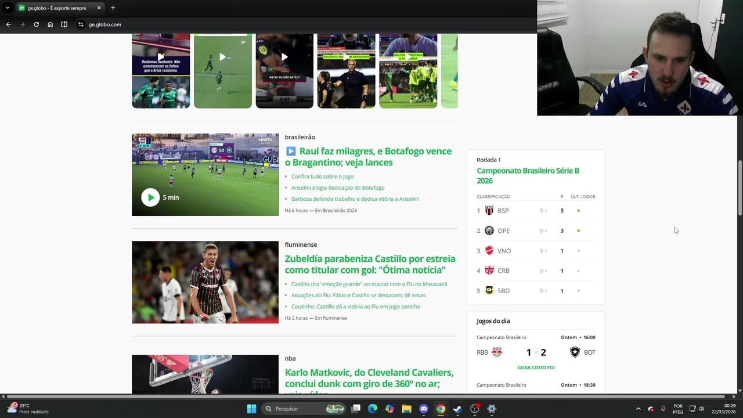
Task: Click the 'nba' section label
Action: point(290,358)
